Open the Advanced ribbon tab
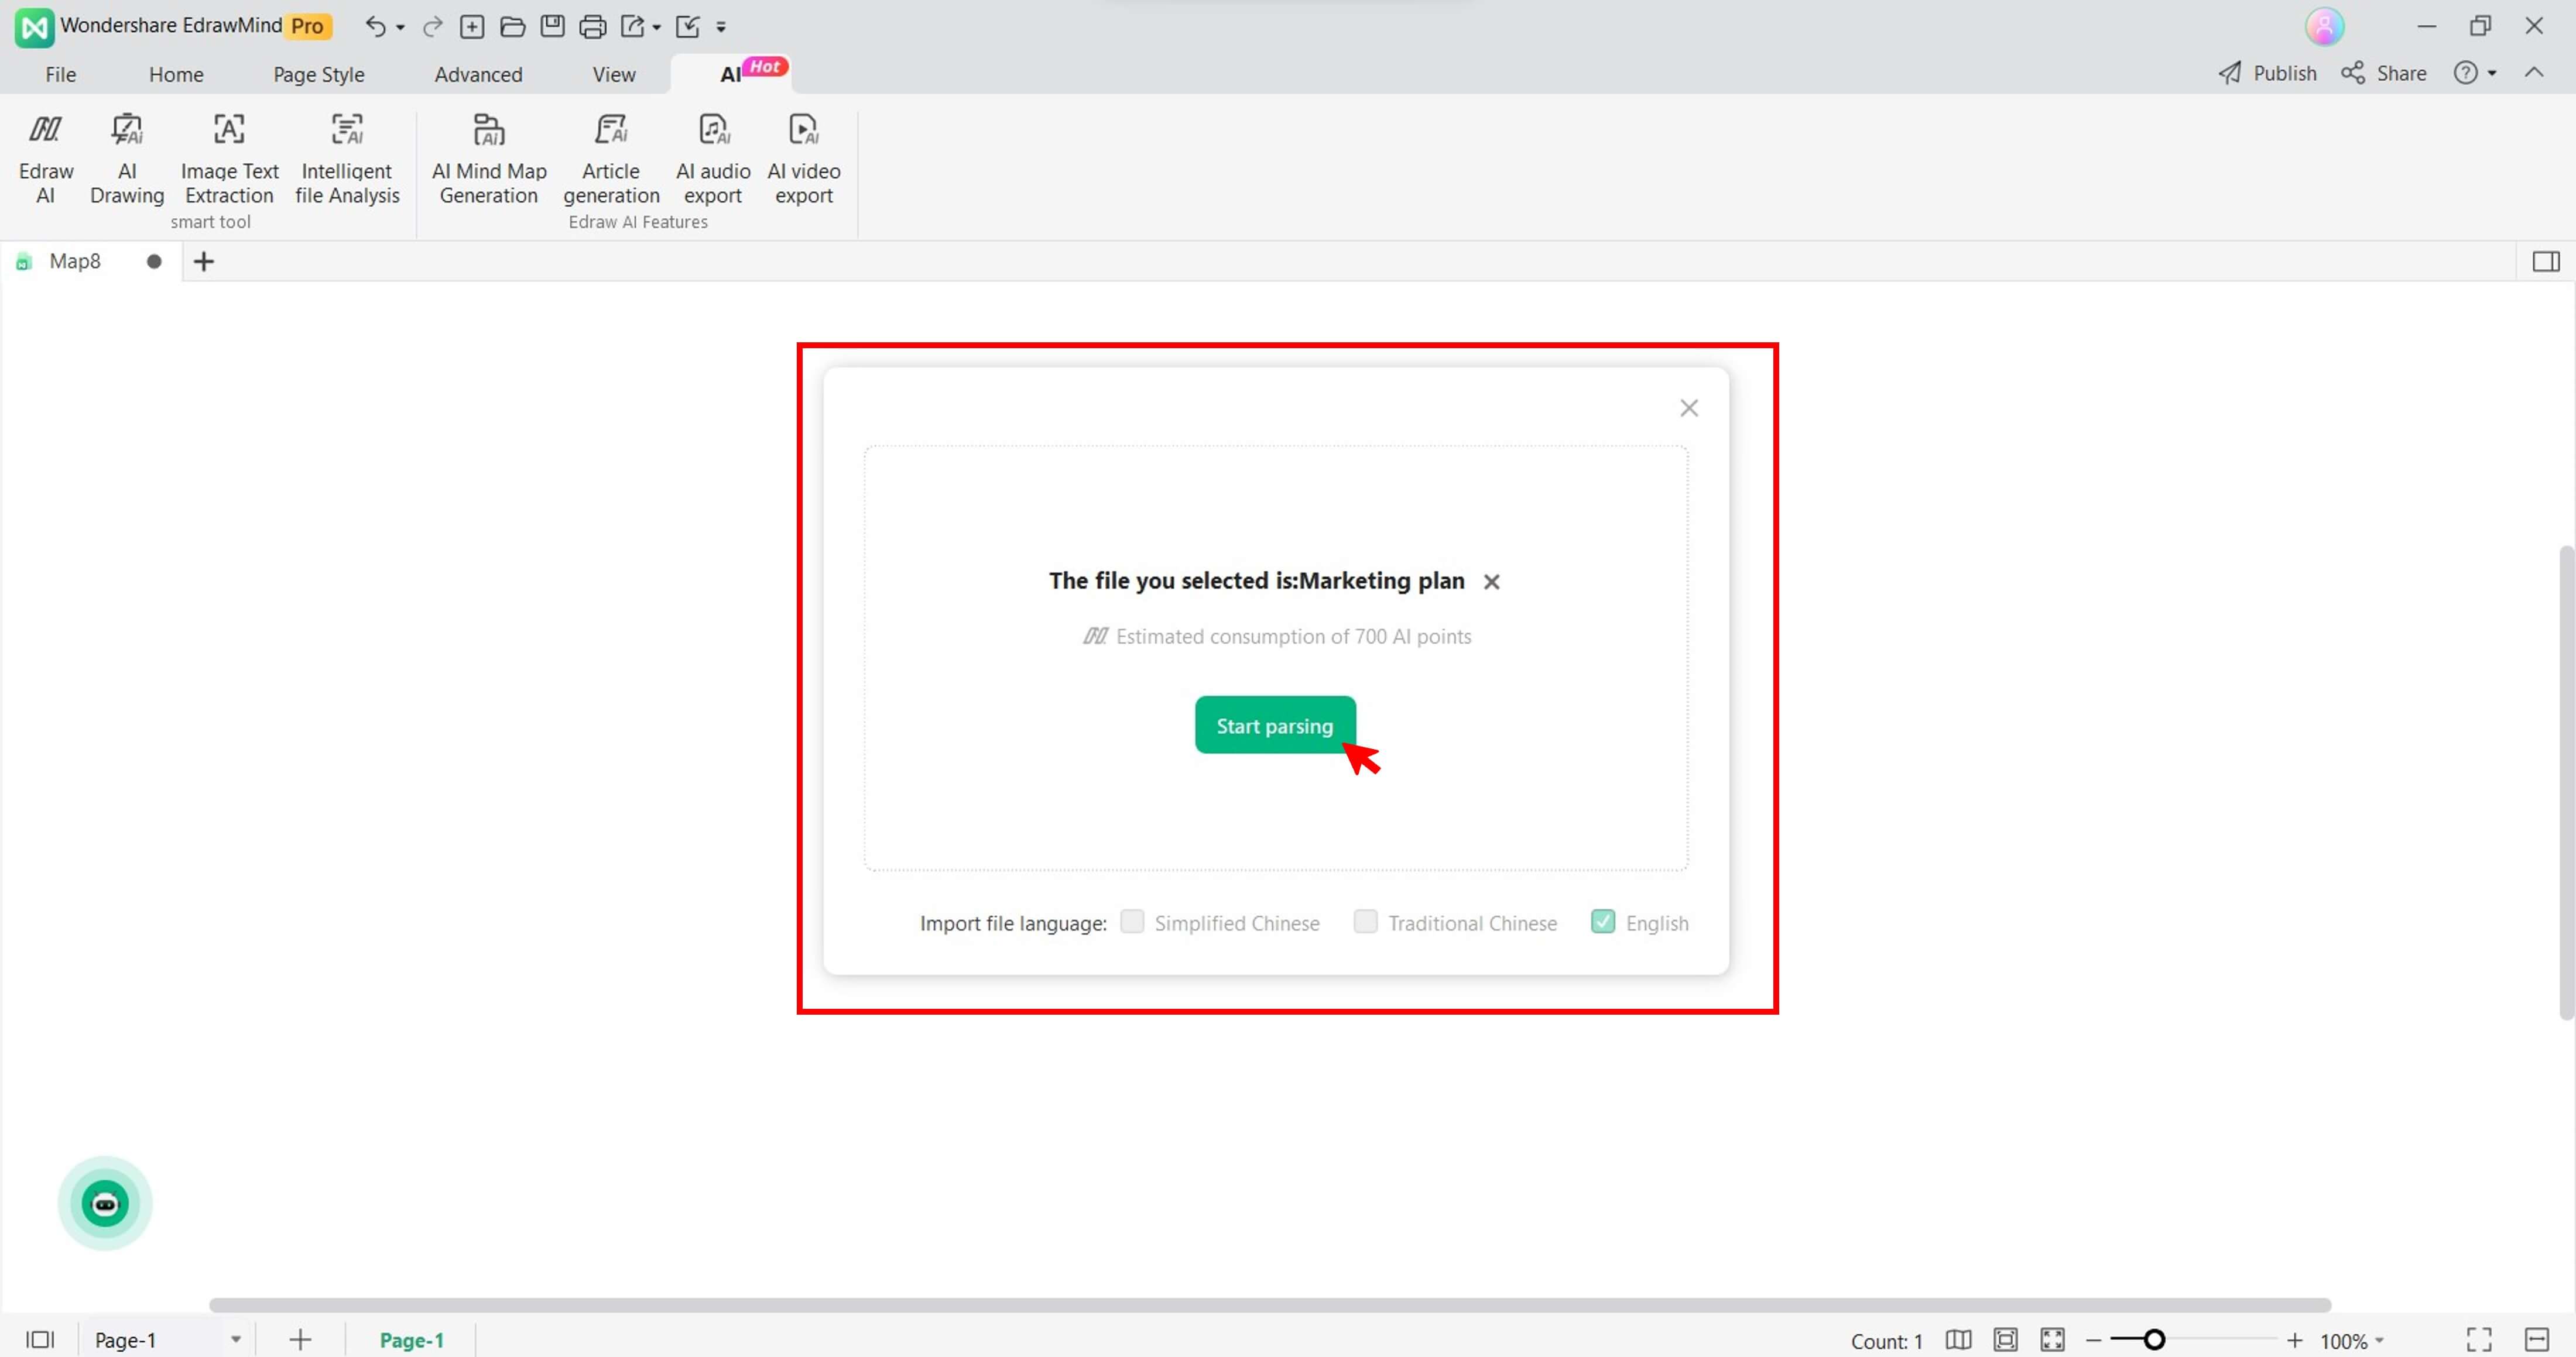 478,75
